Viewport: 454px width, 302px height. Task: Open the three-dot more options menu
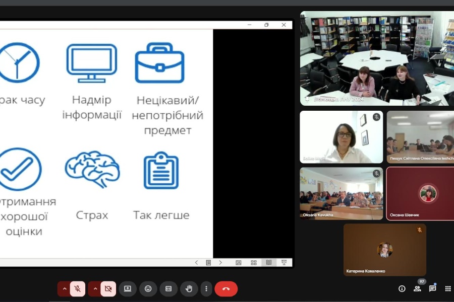[x=206, y=288]
